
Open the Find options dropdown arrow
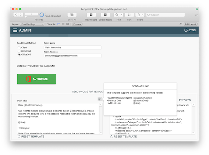(121, 15)
